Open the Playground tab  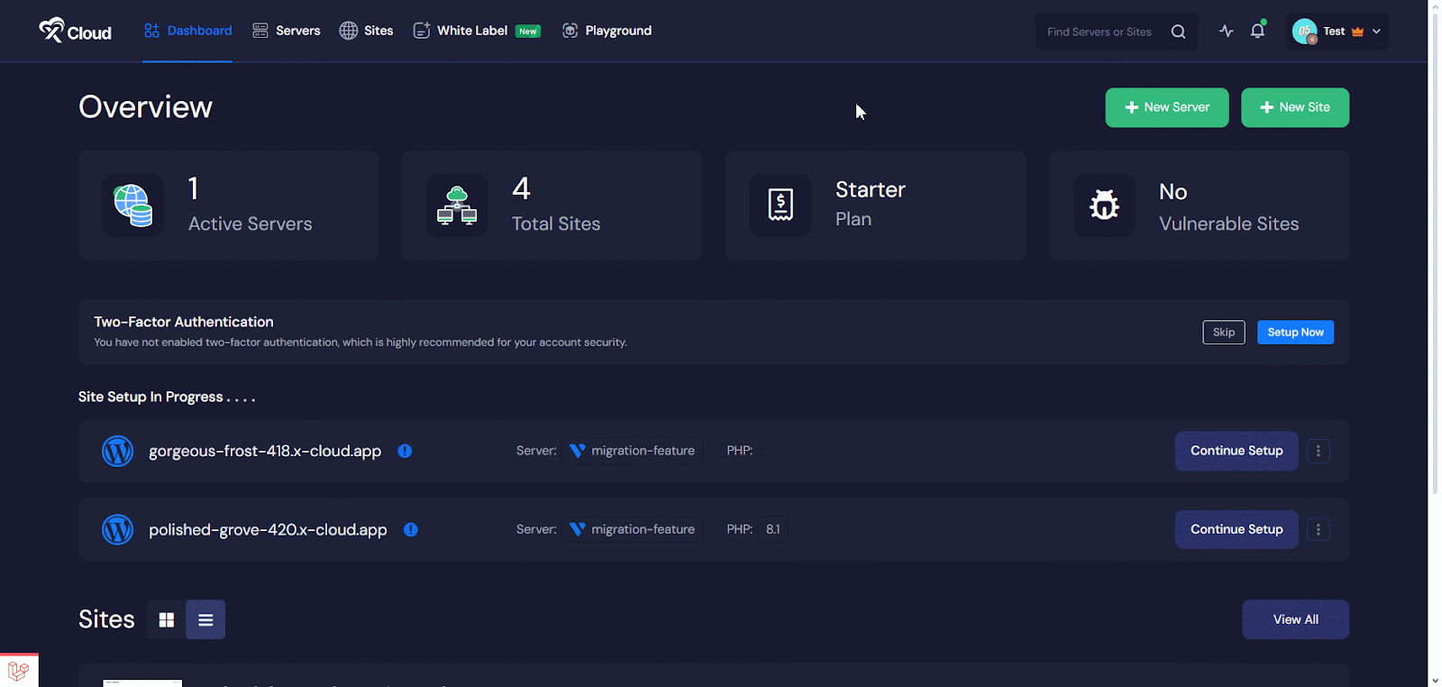607,31
